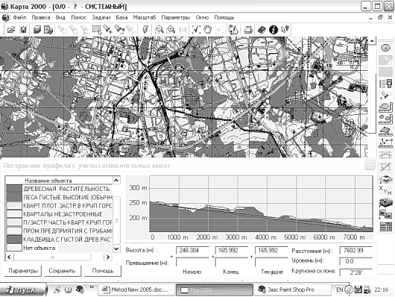
Task: Click the map composition document icon
Action: (48, 30)
